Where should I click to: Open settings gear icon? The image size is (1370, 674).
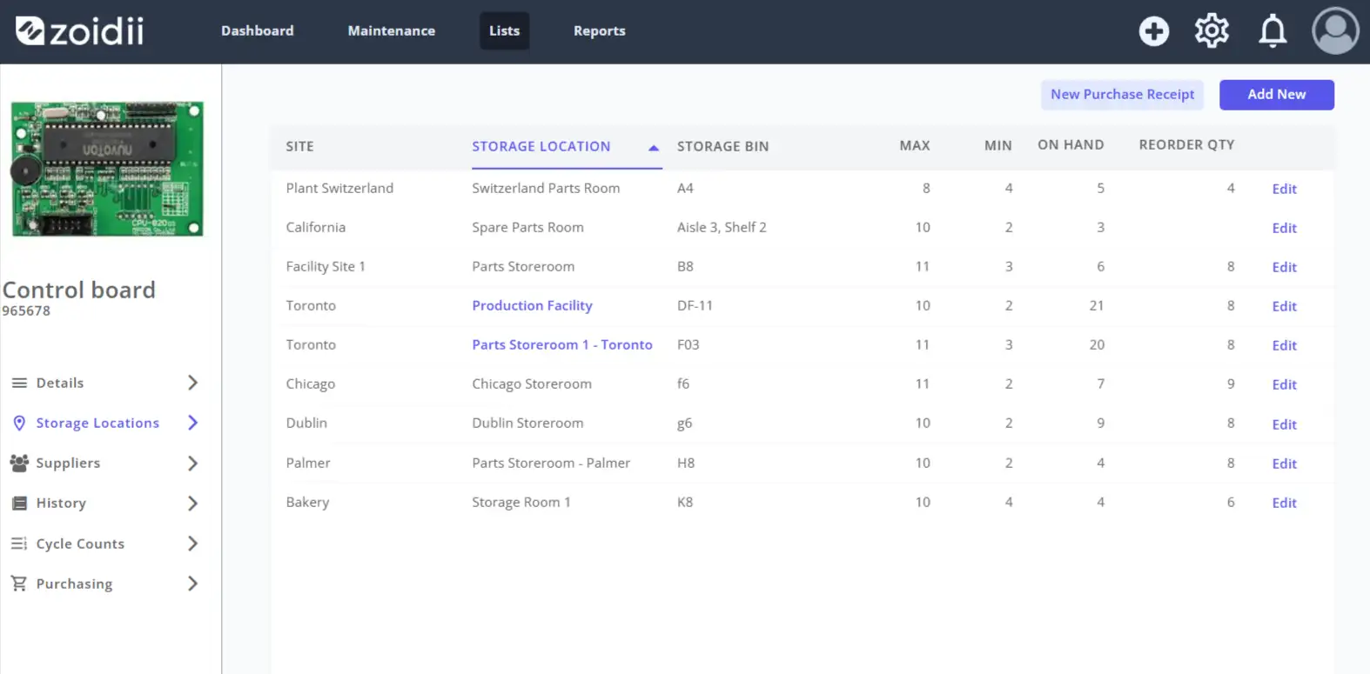(1212, 31)
